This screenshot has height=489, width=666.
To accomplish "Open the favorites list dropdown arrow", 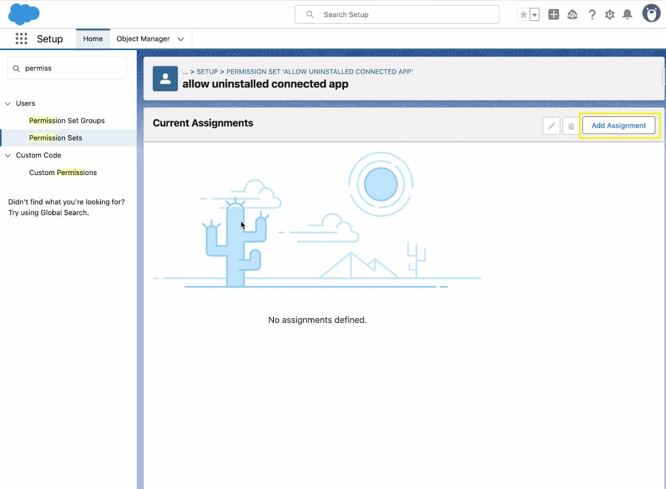I will [534, 15].
